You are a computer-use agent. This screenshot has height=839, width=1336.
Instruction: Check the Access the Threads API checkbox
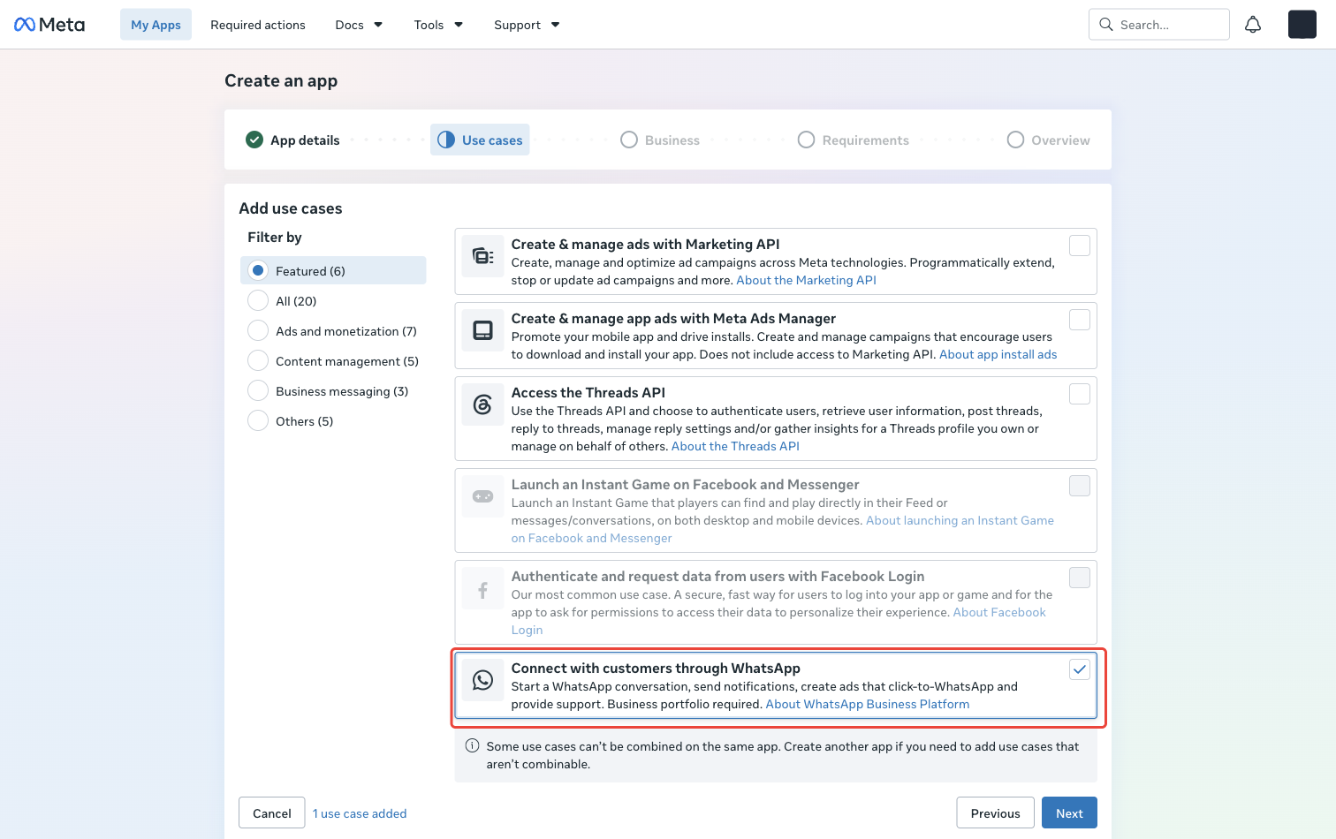click(1080, 394)
